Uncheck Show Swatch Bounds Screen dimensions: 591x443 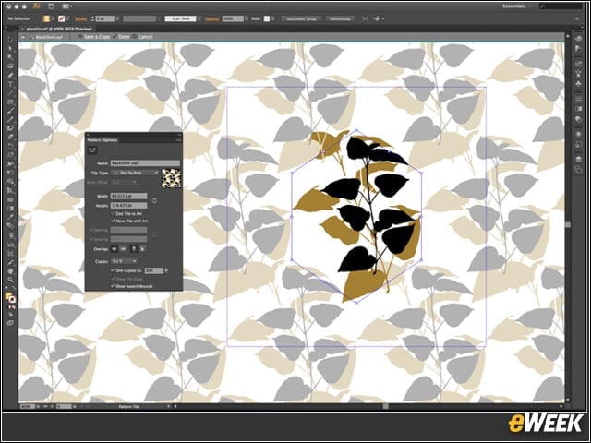(x=113, y=286)
